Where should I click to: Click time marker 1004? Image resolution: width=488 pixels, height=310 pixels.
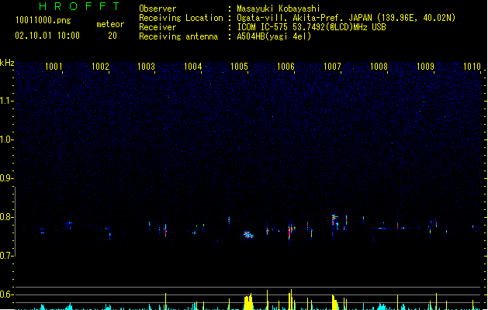tap(193, 67)
